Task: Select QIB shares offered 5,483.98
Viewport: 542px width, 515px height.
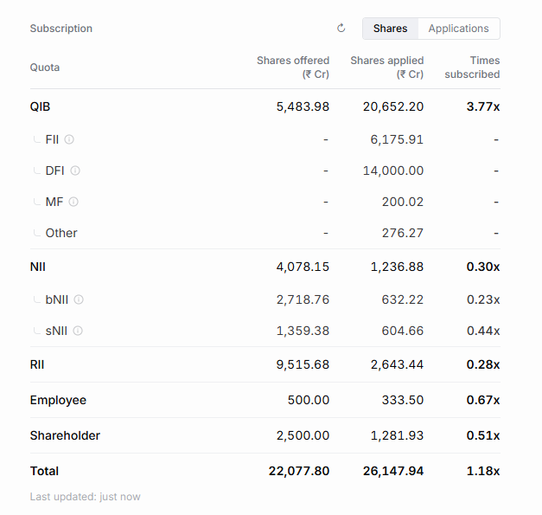Action: click(303, 106)
